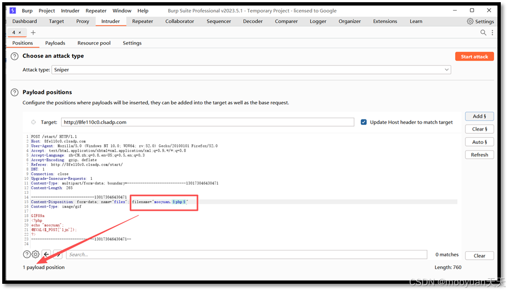Open the Help menu
Screen dimensions: 508x291
(x=143, y=11)
